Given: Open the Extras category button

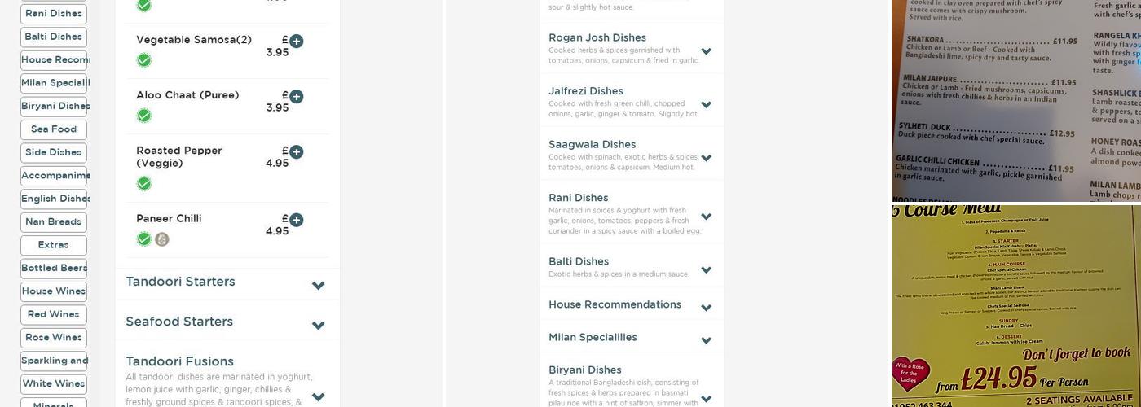Looking at the screenshot, I should [54, 245].
